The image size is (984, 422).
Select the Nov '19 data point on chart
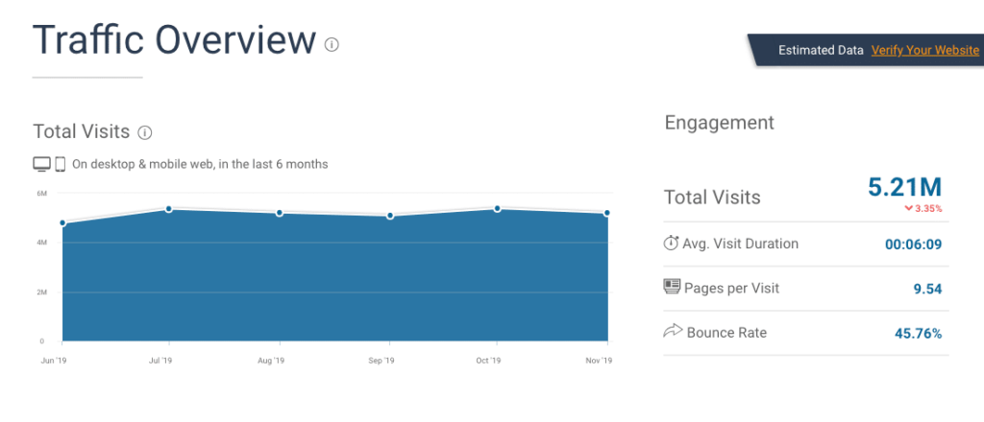point(607,213)
